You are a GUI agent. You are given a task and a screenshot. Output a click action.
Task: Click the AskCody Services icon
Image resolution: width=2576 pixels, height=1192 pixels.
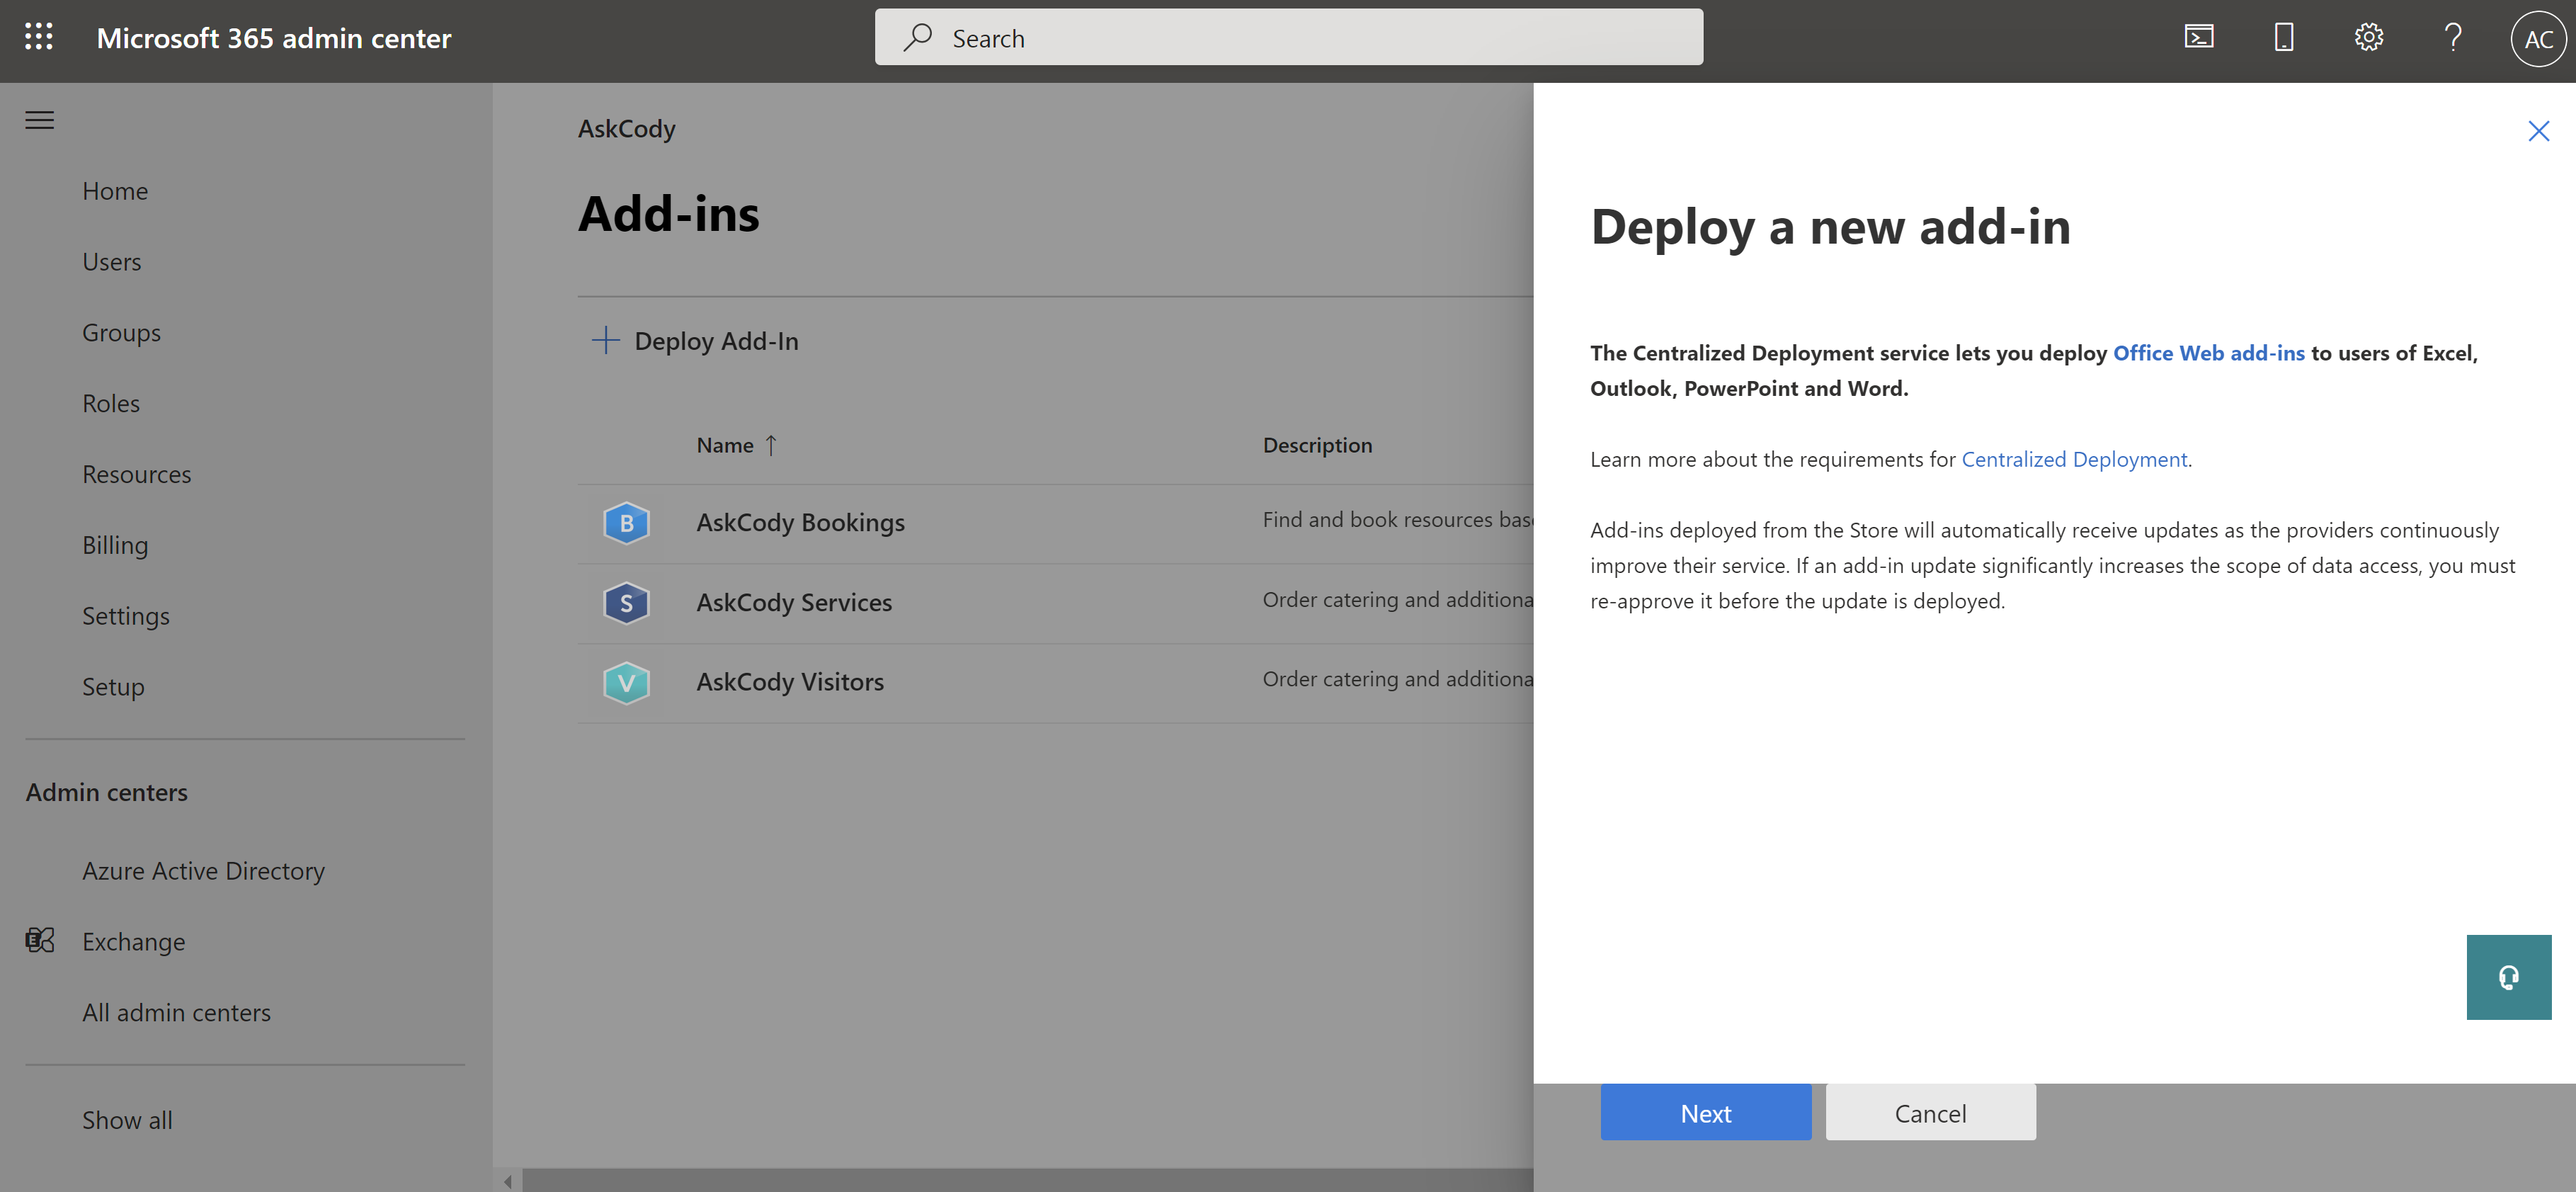(x=626, y=600)
